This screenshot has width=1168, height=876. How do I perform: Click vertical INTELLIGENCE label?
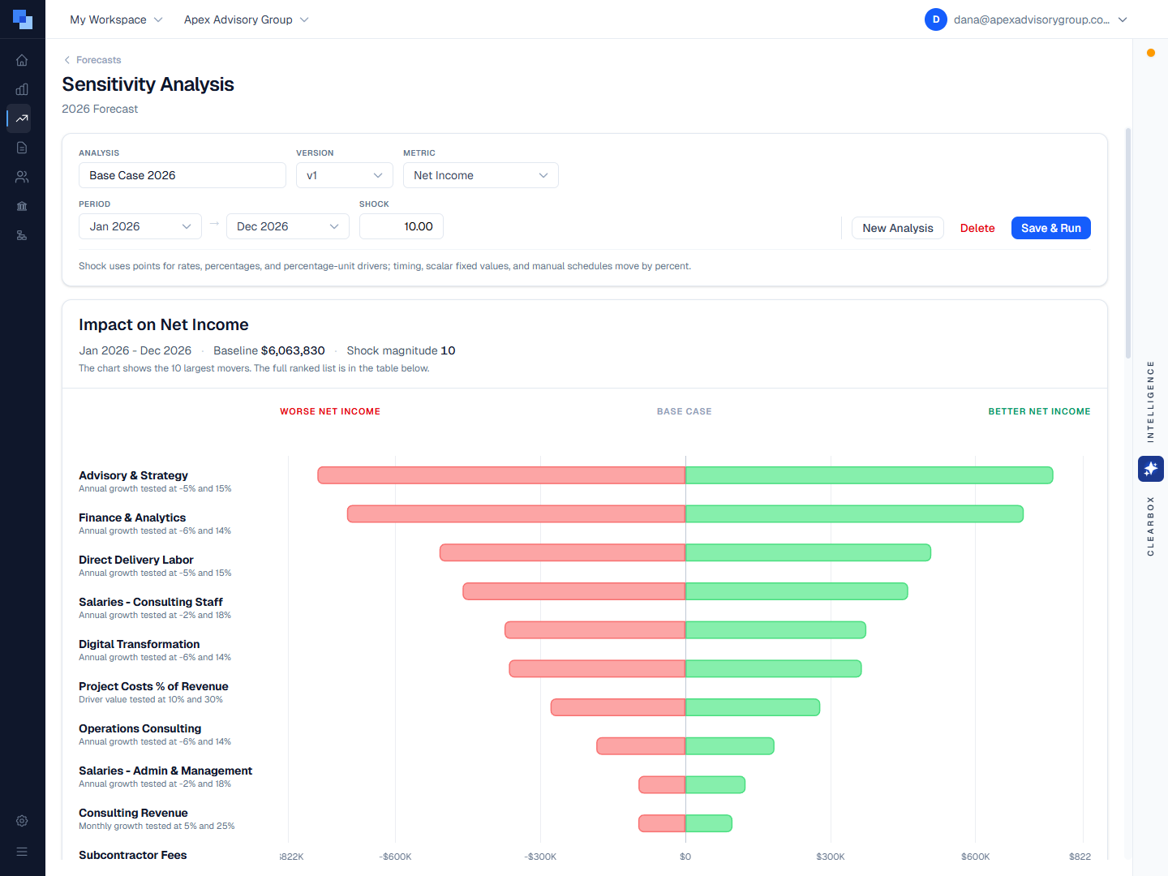click(x=1150, y=401)
